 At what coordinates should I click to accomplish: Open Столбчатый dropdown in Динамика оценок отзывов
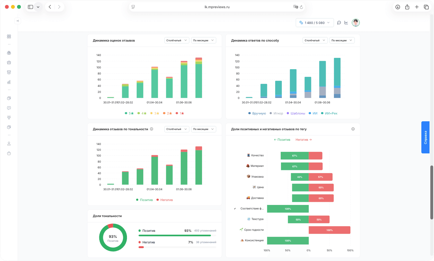click(x=177, y=40)
